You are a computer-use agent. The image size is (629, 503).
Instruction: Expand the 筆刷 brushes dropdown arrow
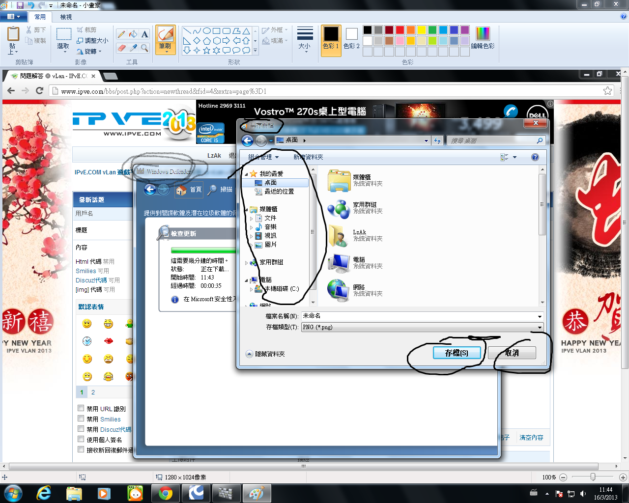click(166, 52)
